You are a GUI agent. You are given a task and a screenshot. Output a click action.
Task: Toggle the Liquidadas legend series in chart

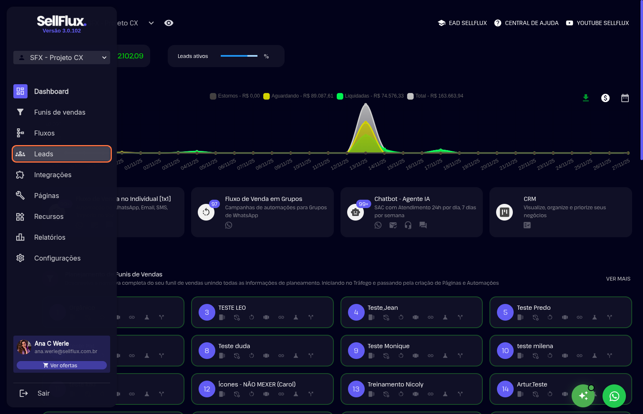click(x=340, y=96)
